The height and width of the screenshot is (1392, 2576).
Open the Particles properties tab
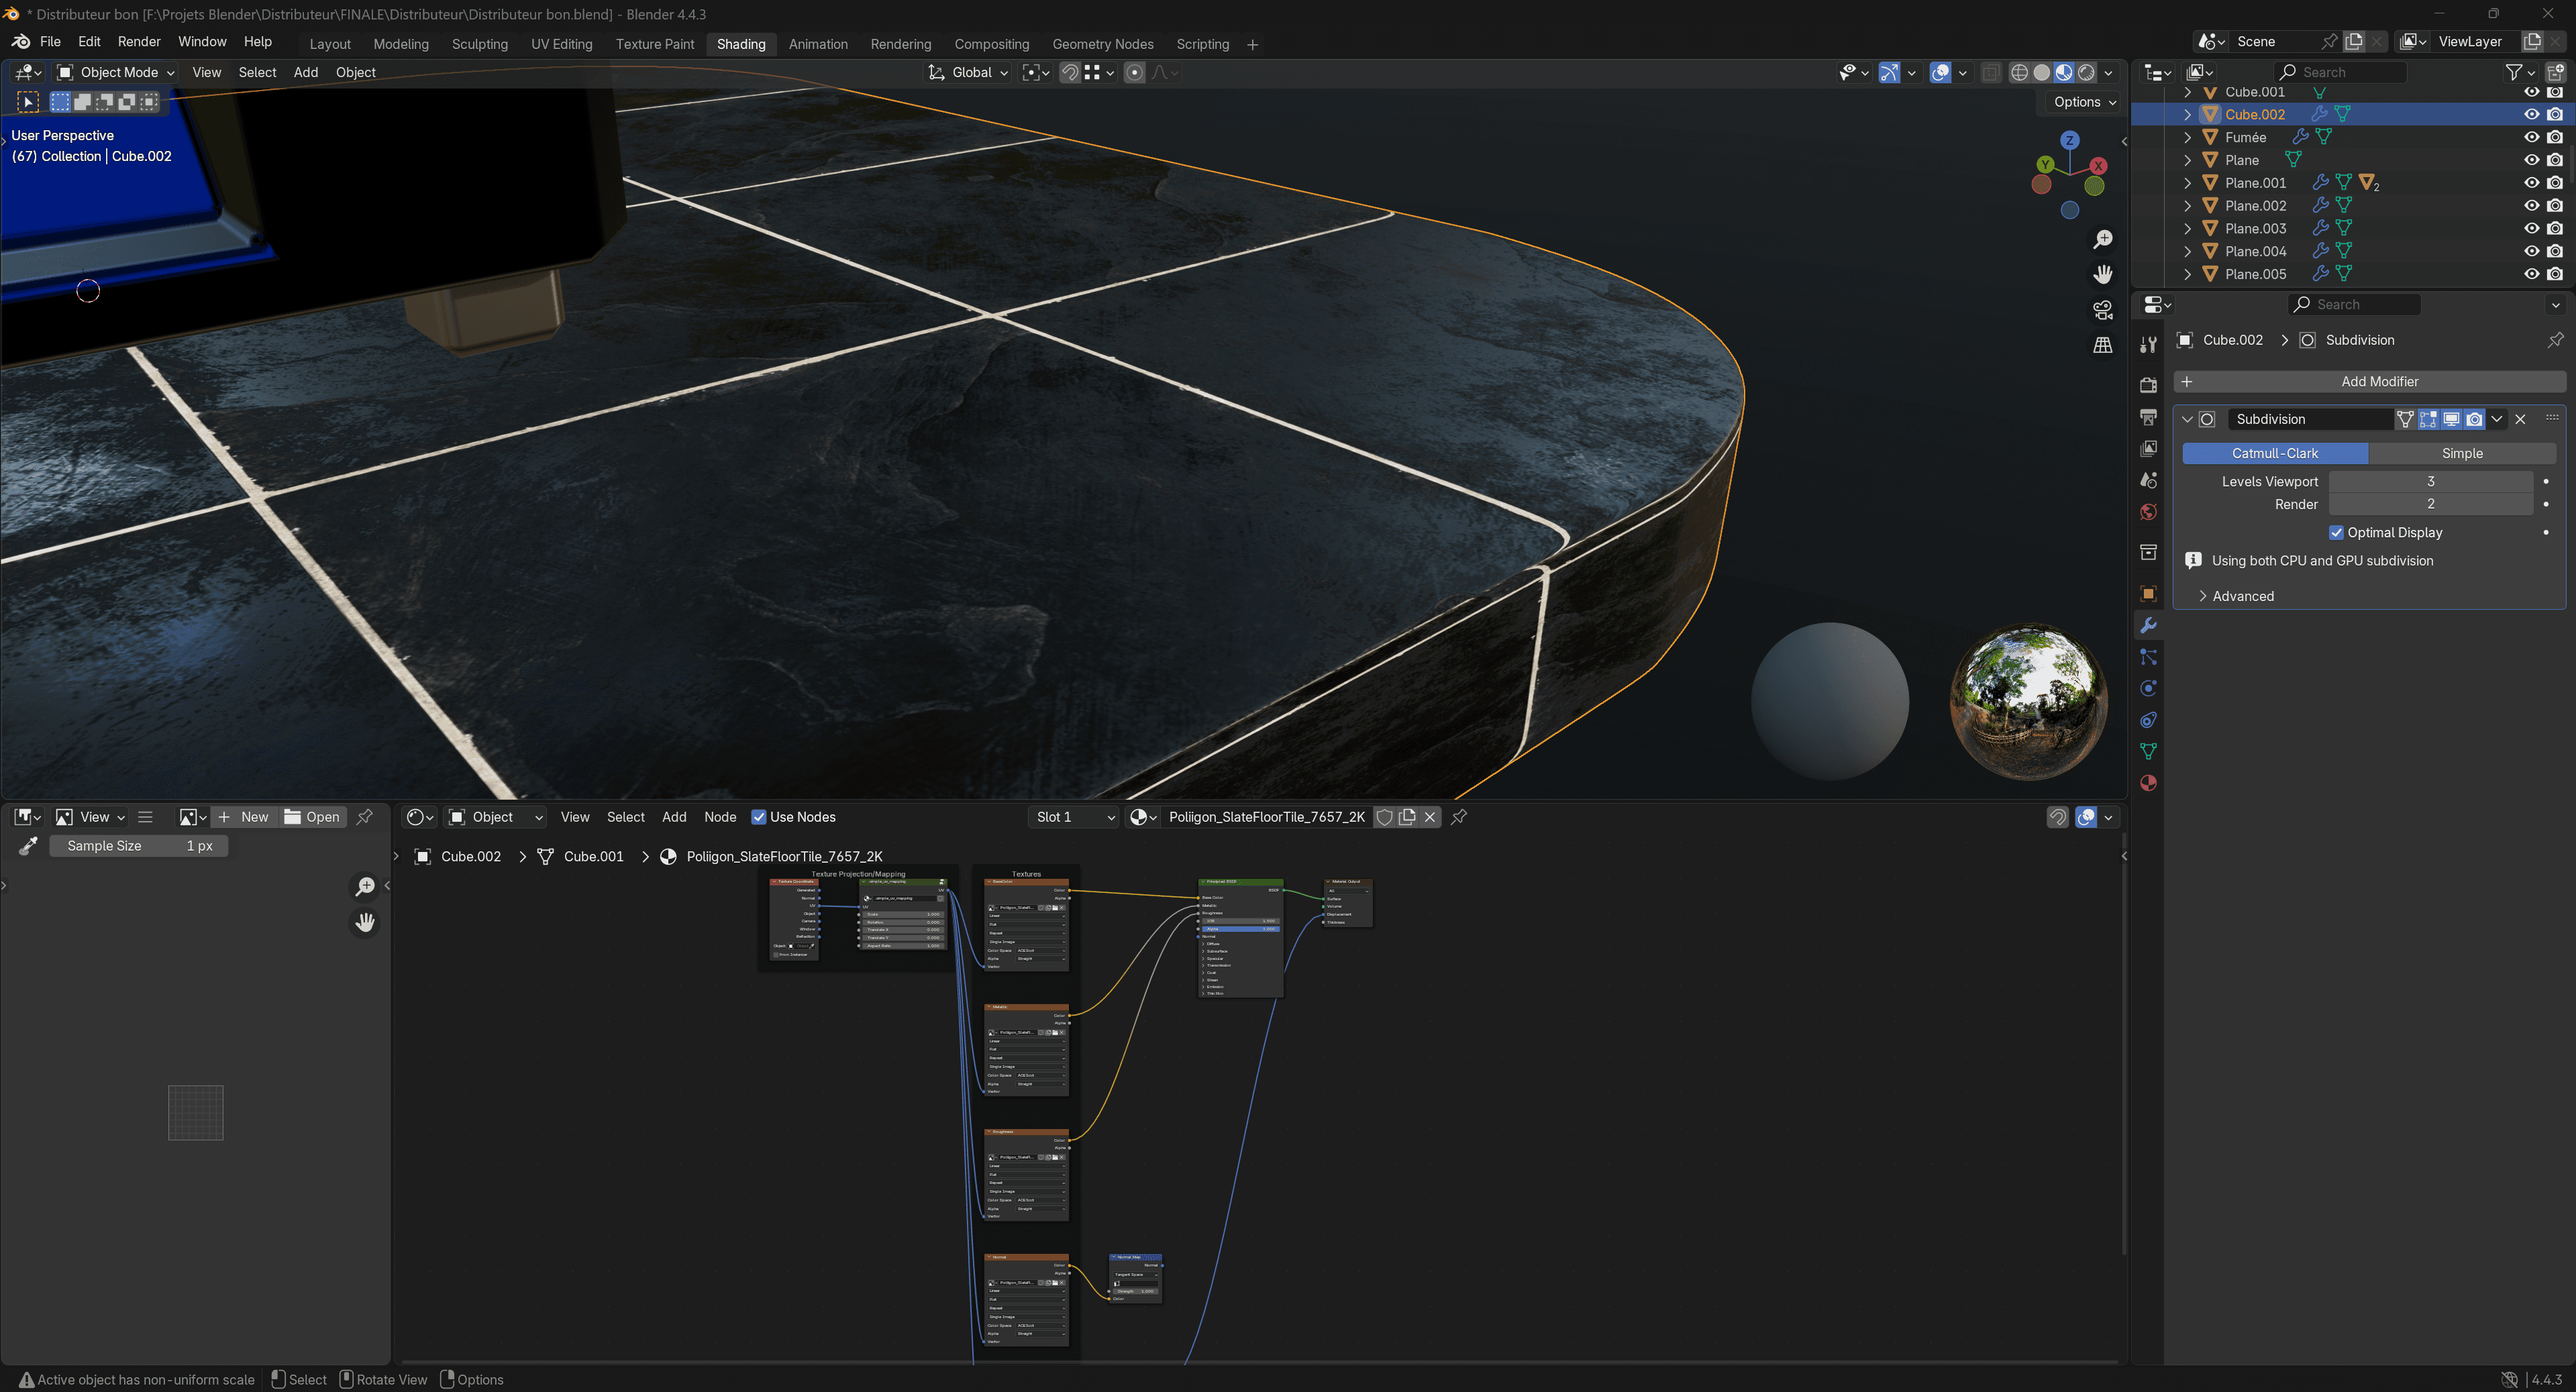2148,657
